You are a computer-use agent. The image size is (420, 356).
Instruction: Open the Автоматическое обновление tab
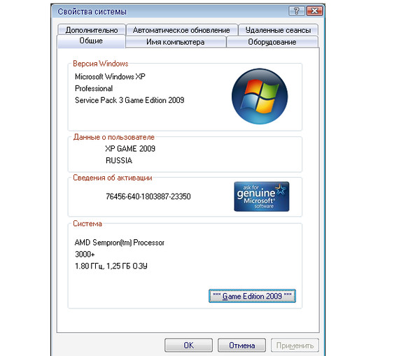(x=181, y=30)
